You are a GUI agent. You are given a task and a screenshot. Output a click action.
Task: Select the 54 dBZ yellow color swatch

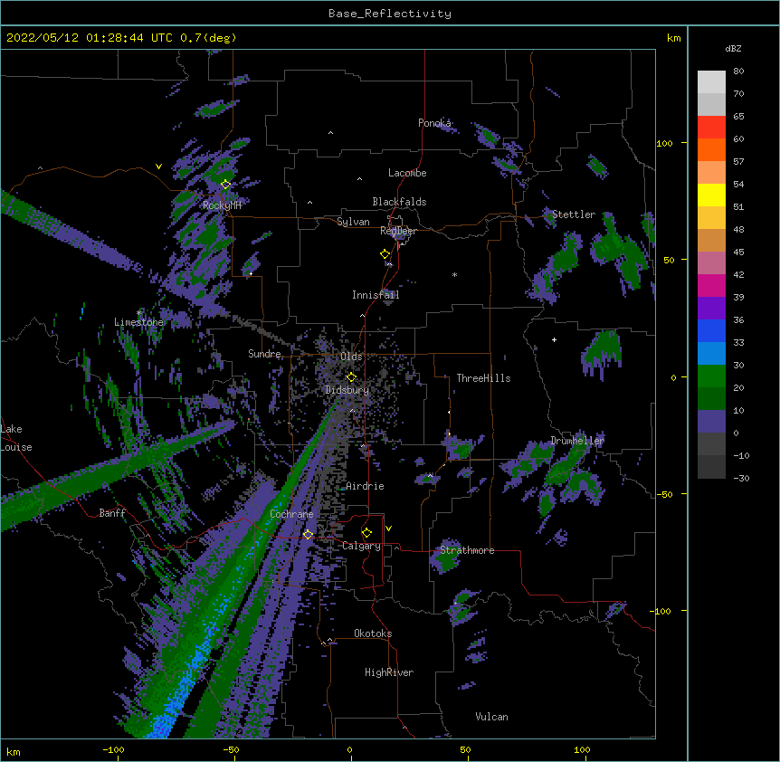pos(711,195)
